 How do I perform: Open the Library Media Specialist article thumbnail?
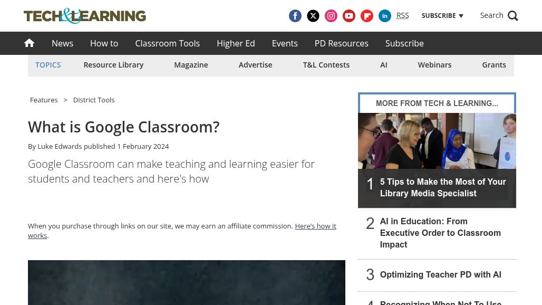437,141
